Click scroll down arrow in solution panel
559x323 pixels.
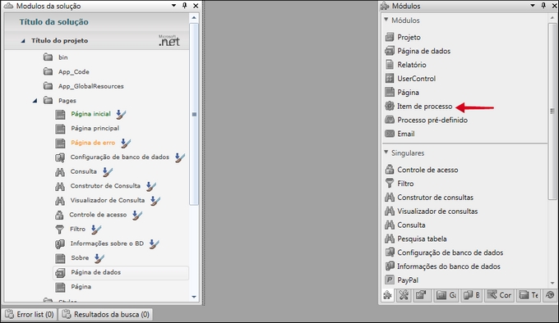(x=194, y=297)
